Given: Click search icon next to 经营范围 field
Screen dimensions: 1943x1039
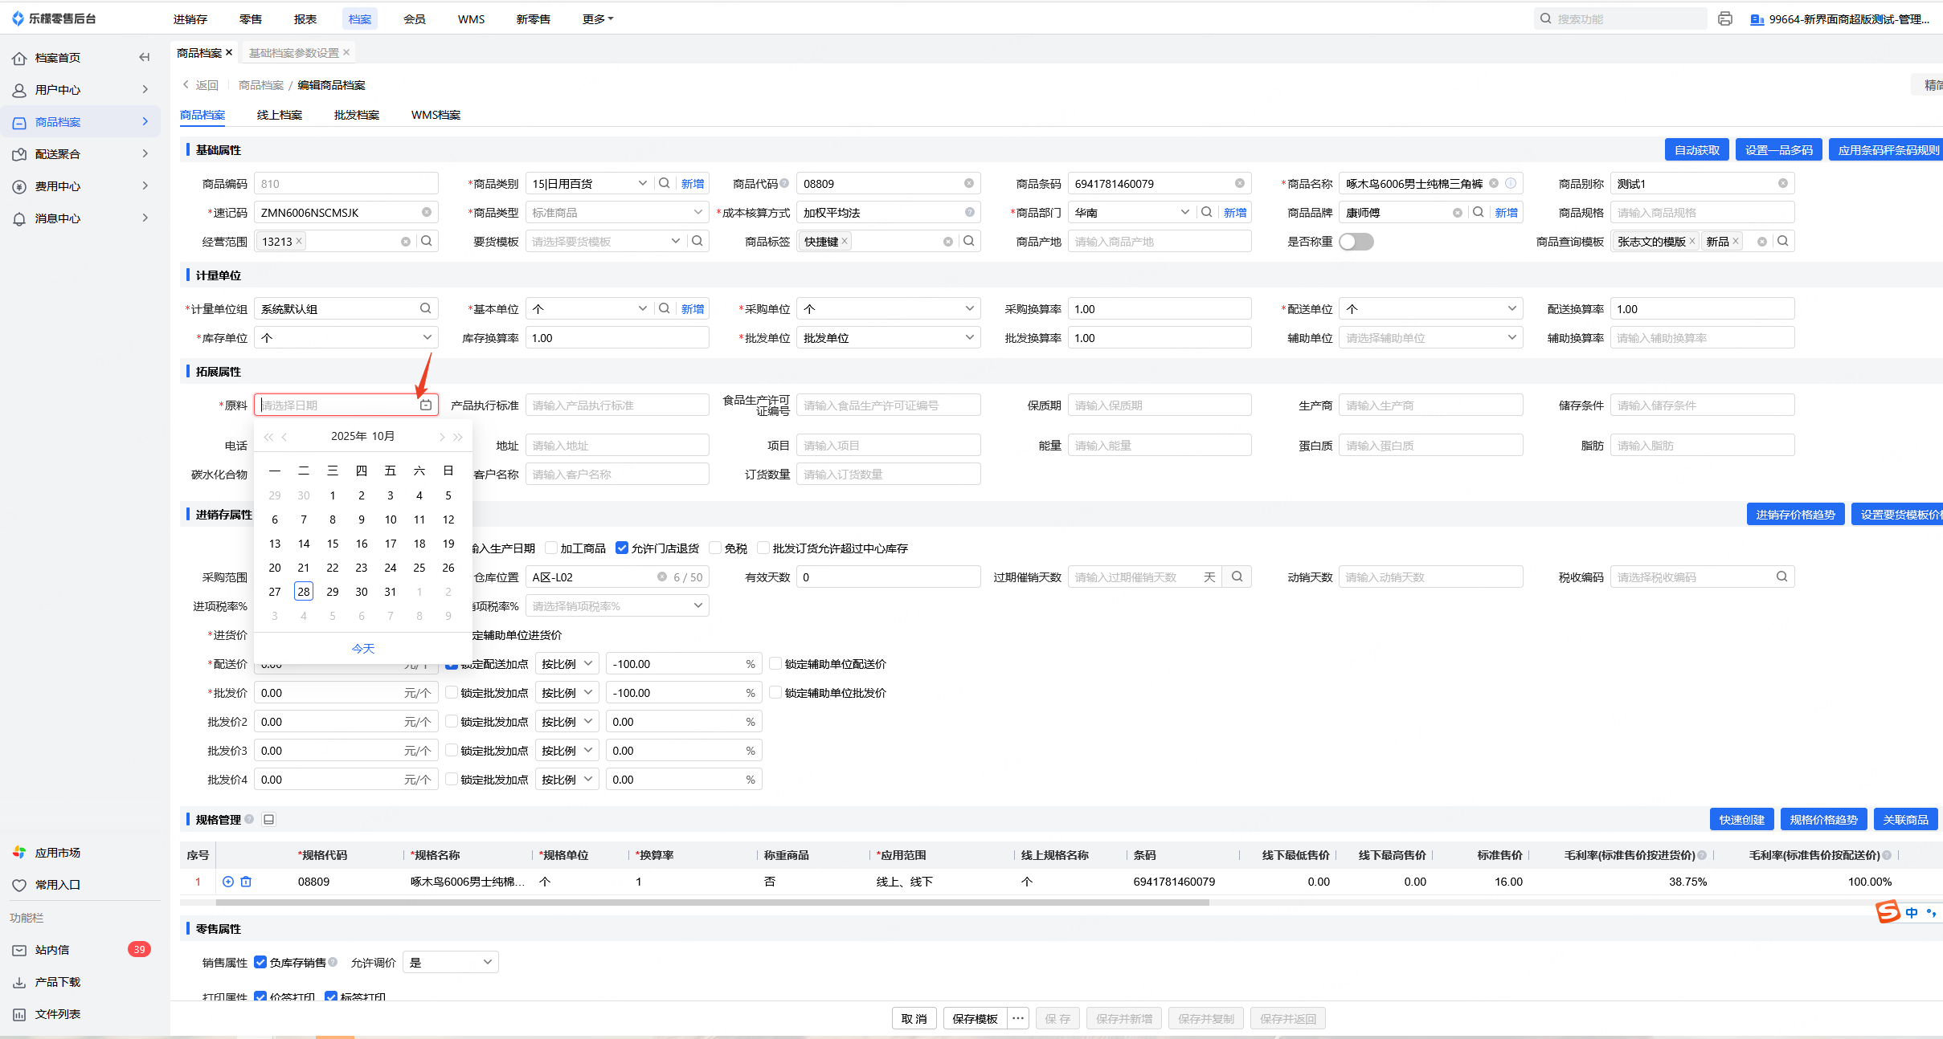Looking at the screenshot, I should pos(427,241).
